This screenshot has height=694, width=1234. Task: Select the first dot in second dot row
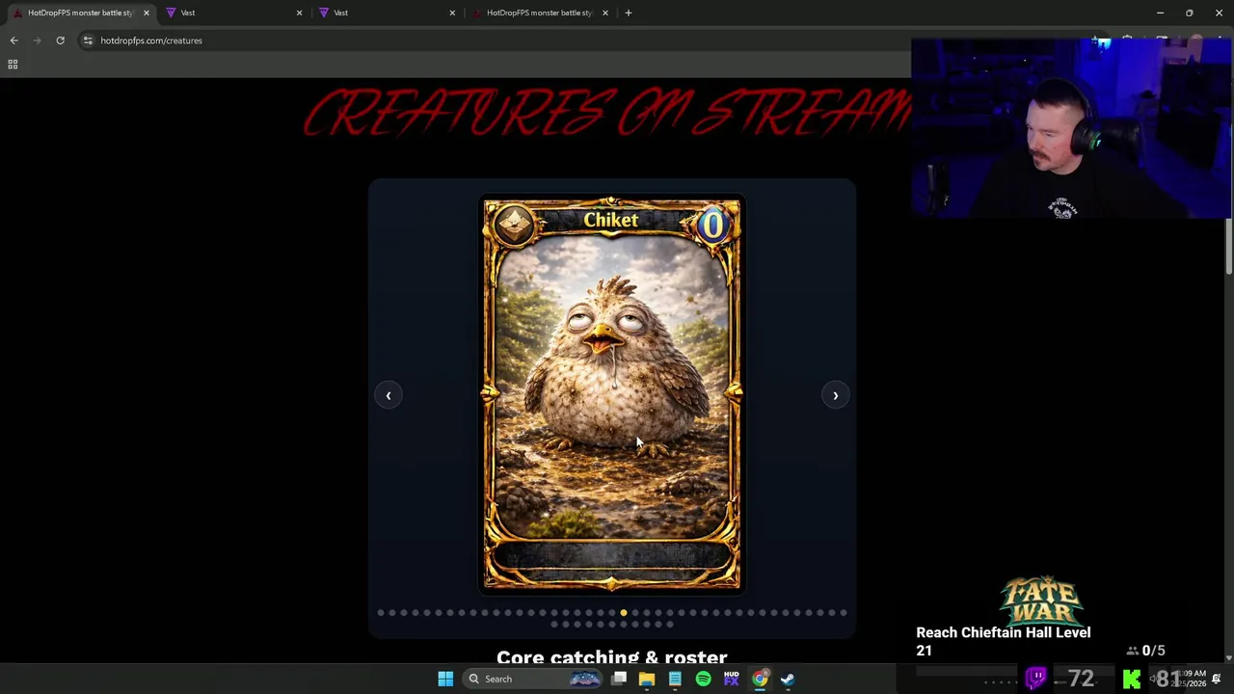point(553,624)
